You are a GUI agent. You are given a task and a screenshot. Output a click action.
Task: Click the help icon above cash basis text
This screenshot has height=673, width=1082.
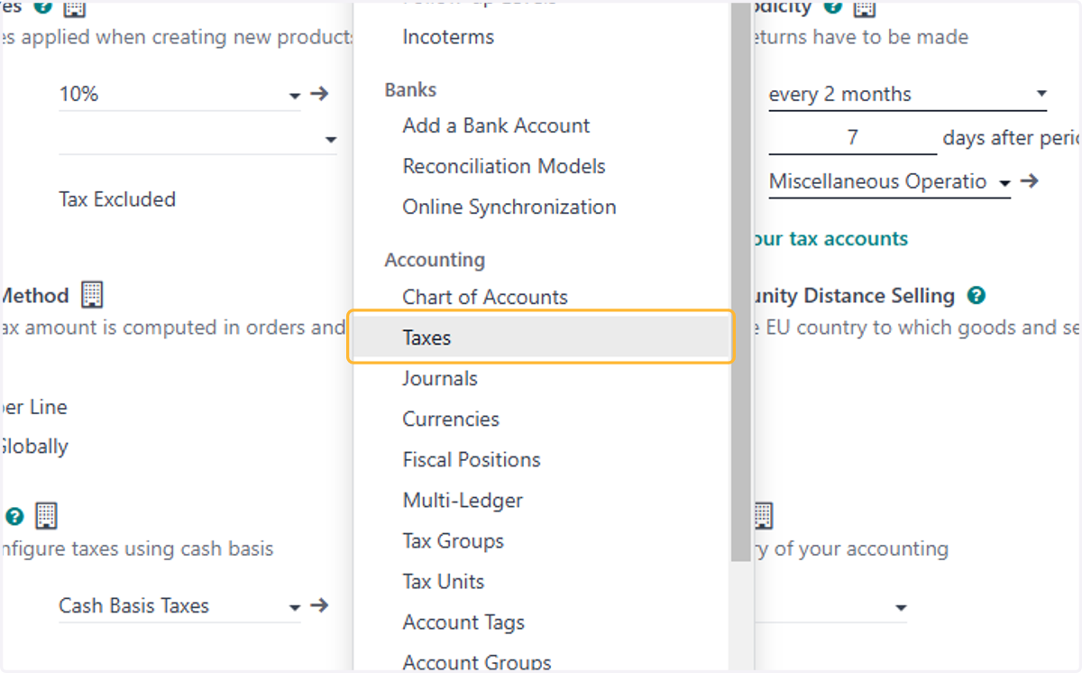point(14,517)
